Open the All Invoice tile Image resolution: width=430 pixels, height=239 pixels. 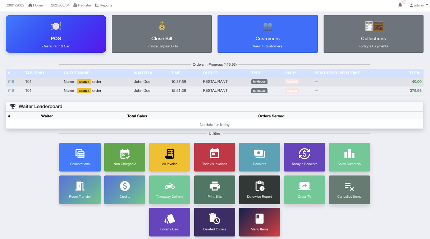[170, 157]
